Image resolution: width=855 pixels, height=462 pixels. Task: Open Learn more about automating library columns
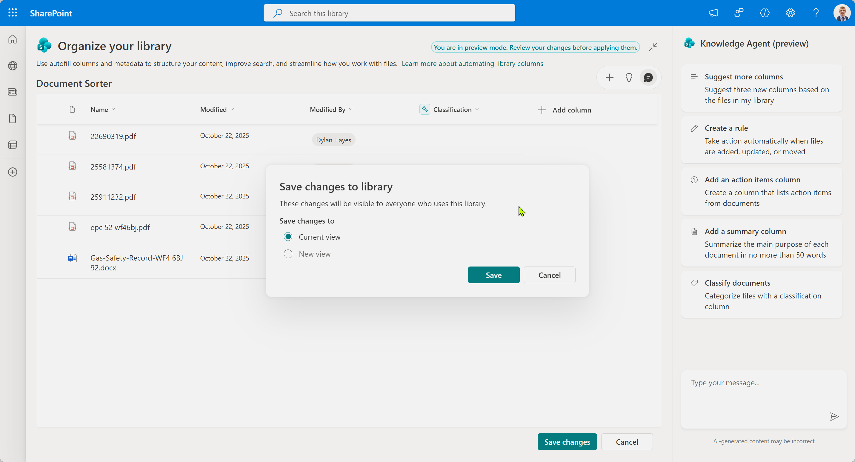472,63
